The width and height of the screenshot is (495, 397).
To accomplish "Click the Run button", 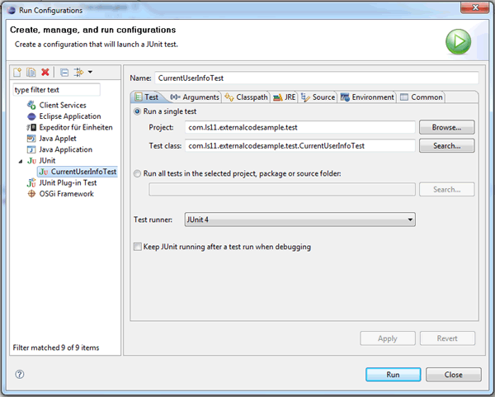I will (x=393, y=375).
